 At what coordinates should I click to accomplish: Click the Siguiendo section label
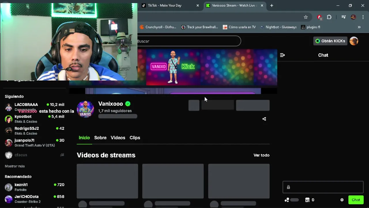pos(14,96)
